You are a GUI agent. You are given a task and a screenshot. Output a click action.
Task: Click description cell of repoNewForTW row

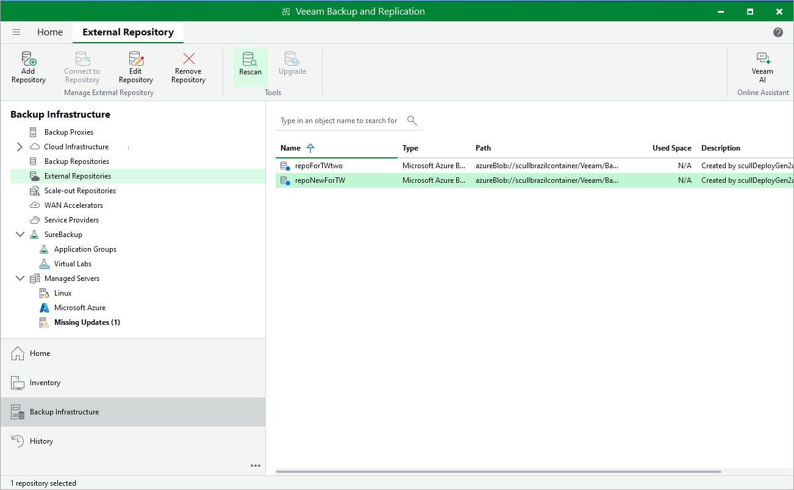coord(747,180)
